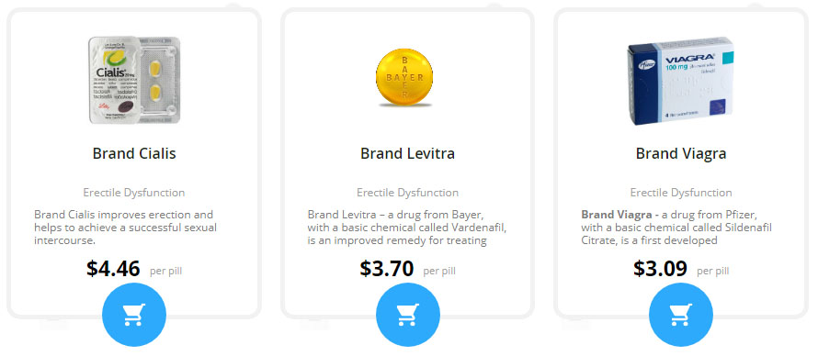Screen dimensions: 818x356
Task: Add Brand Cialis to cart
Action: click(134, 315)
